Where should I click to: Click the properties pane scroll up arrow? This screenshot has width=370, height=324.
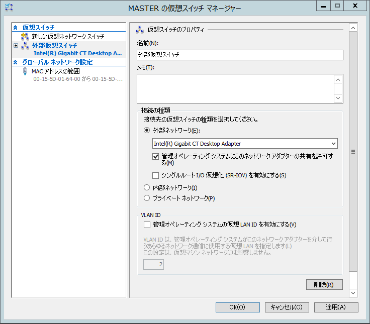point(353,28)
